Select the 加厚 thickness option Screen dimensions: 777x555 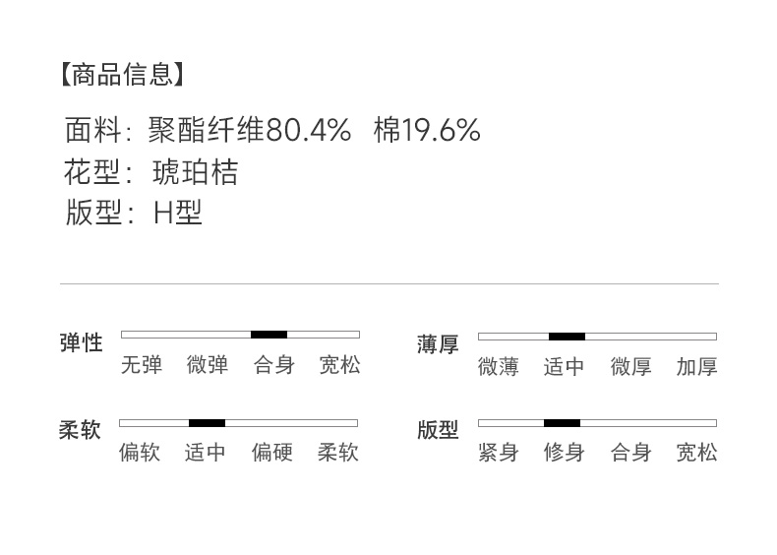point(696,367)
